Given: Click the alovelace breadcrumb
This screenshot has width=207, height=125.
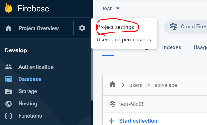Looking at the screenshot, I should 166,85.
